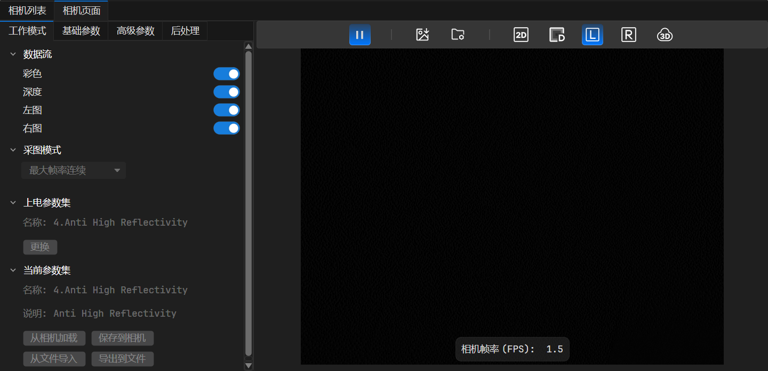Toggle the 彩色 data stream switch
The width and height of the screenshot is (768, 371).
tap(227, 74)
